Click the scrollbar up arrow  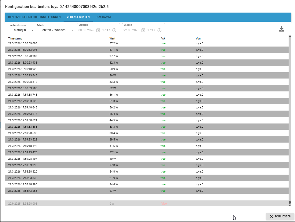(290, 36)
